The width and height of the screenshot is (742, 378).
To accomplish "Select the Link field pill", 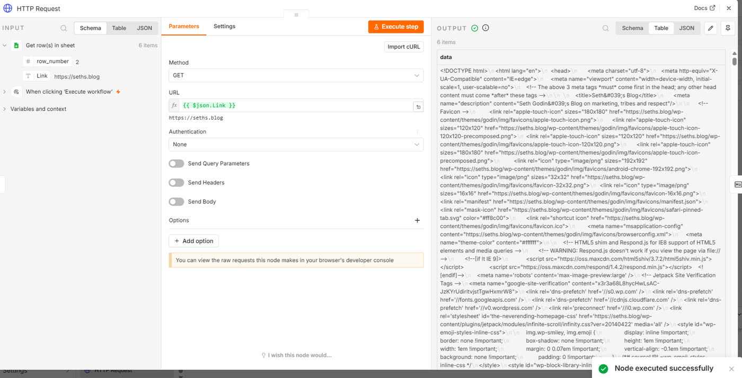I will point(37,76).
